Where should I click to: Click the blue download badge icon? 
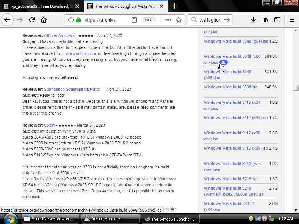[x=223, y=62]
